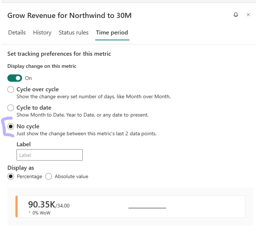Select the Time period tab
The image size is (256, 239).
pos(112,33)
